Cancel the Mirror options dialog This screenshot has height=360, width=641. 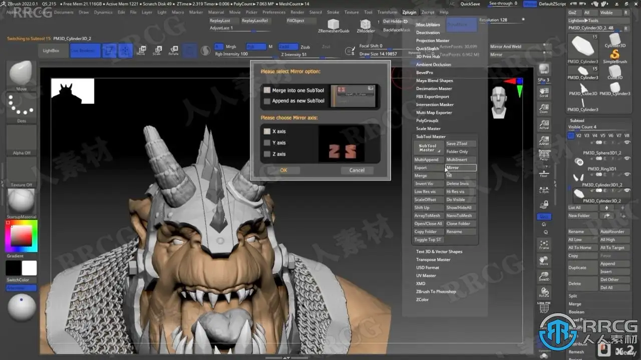pos(357,170)
